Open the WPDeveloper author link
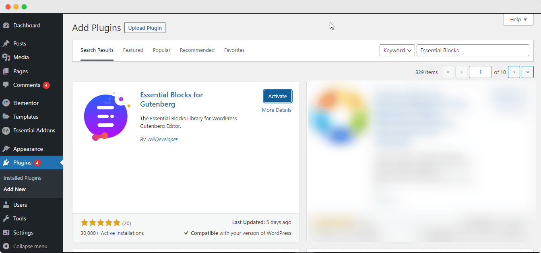 (x=162, y=139)
